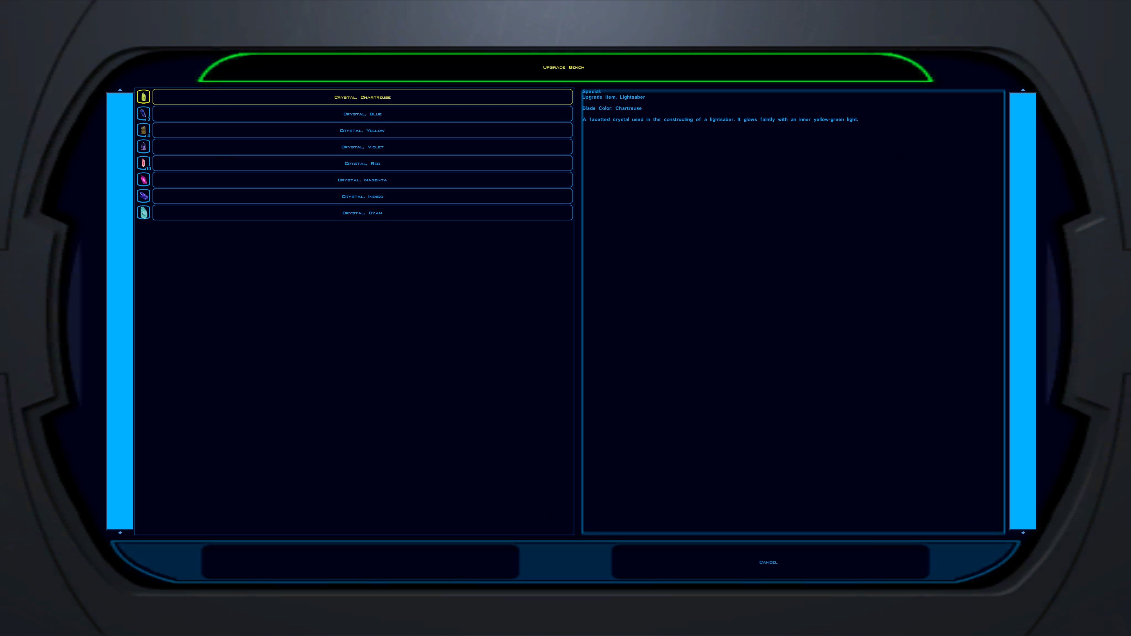The image size is (1131, 636).
Task: Select the Crystal, Violet entry
Action: pos(362,147)
